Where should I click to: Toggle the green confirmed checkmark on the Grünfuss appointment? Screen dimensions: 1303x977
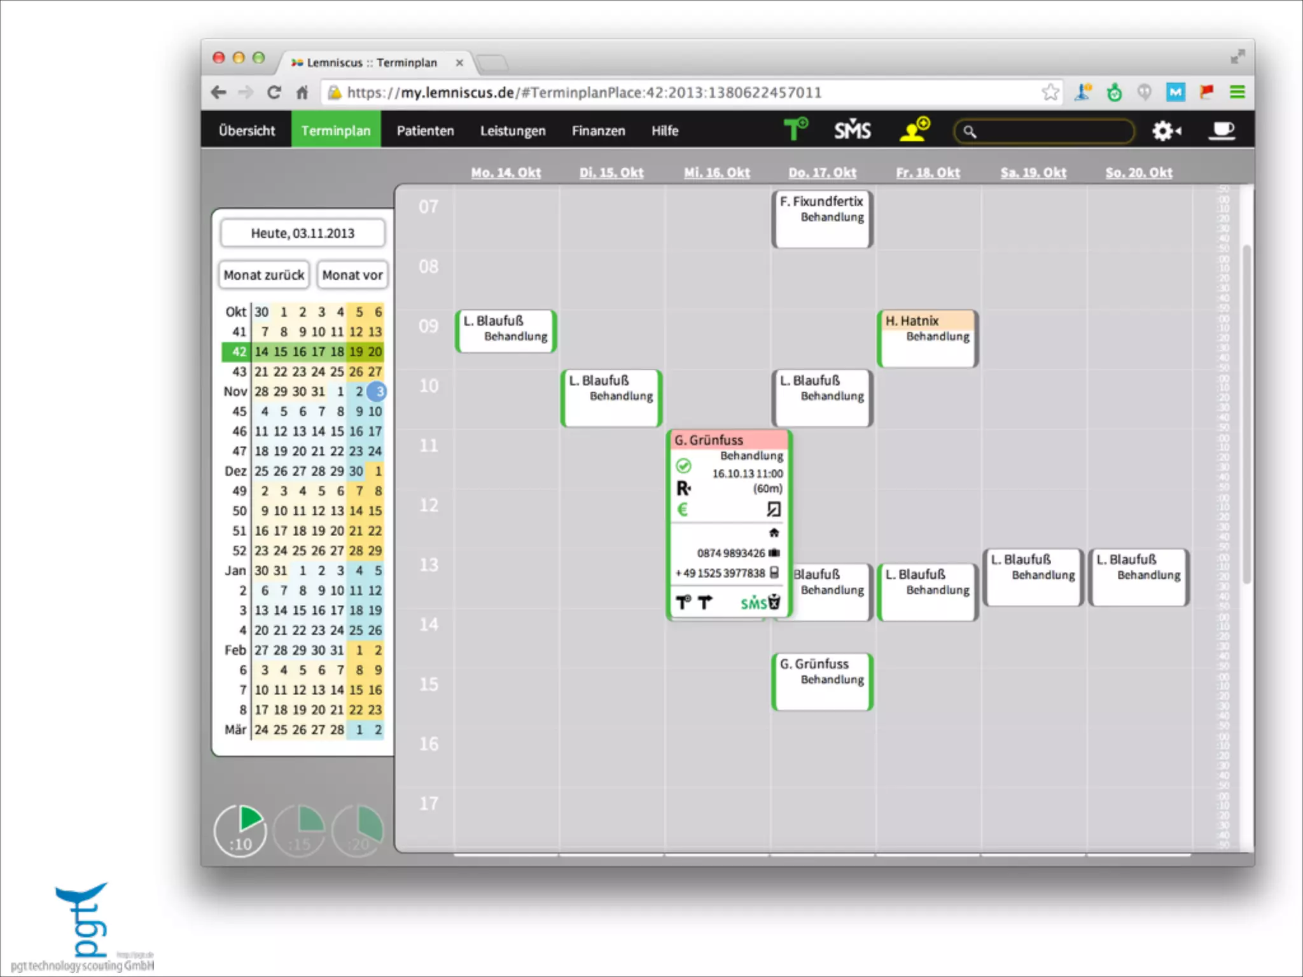(683, 466)
